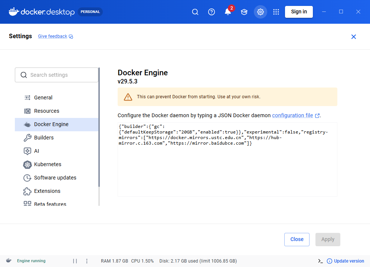Image resolution: width=370 pixels, height=267 pixels.
Task: Minimize the Docker Desktop window
Action: tap(324, 12)
